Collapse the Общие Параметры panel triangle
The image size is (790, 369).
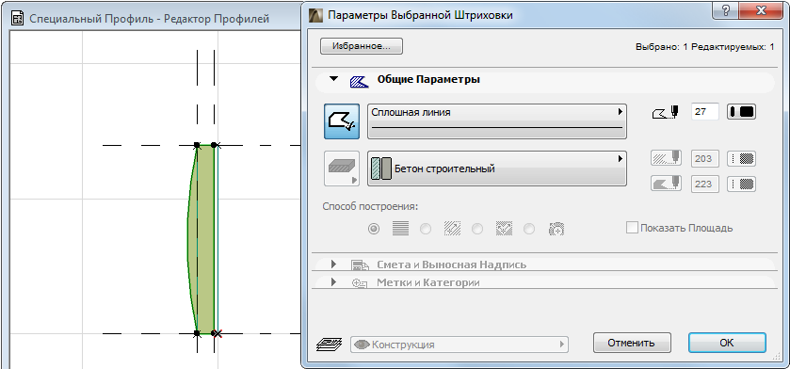tap(333, 79)
